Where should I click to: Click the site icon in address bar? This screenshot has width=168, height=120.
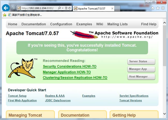19,8
